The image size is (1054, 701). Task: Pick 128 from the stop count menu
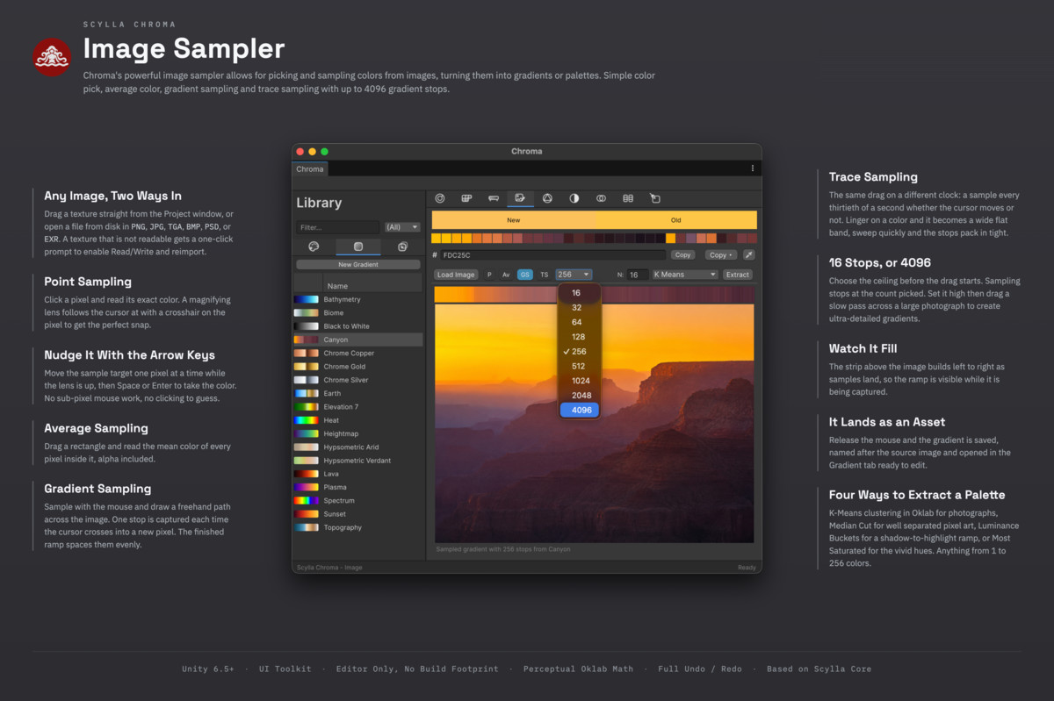580,337
